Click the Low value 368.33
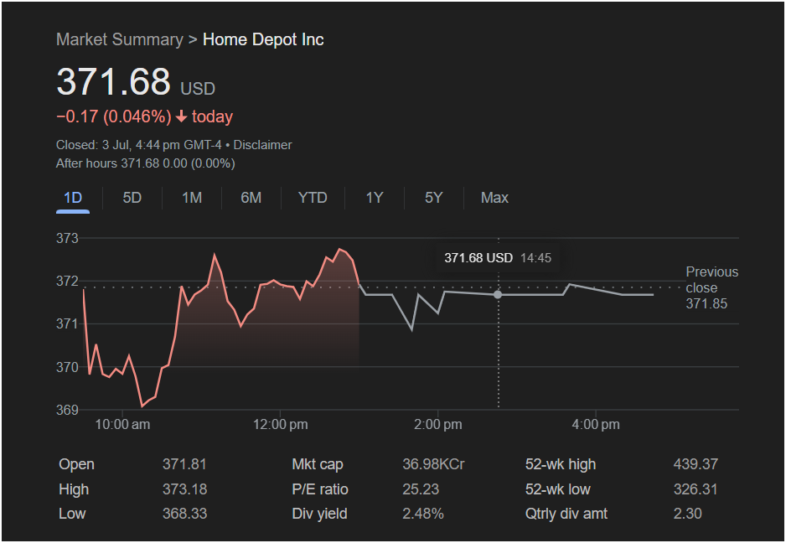Viewport: 786px width, 543px height. click(x=184, y=514)
